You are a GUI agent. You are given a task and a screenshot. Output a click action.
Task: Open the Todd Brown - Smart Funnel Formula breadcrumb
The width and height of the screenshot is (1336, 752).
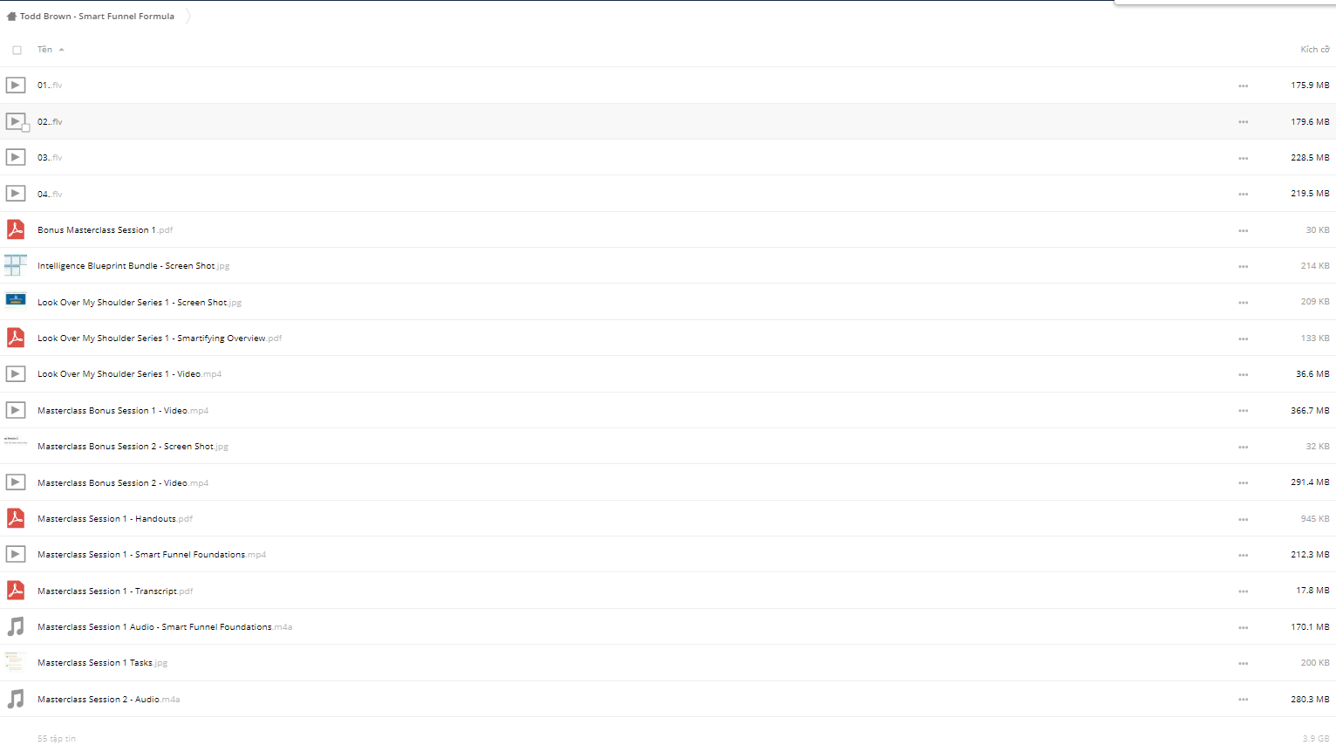[97, 16]
